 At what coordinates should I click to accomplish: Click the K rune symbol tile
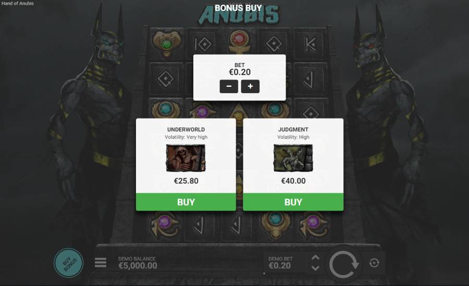point(311,45)
